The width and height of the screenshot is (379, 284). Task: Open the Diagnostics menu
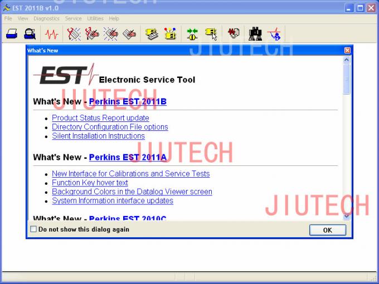tap(46, 18)
